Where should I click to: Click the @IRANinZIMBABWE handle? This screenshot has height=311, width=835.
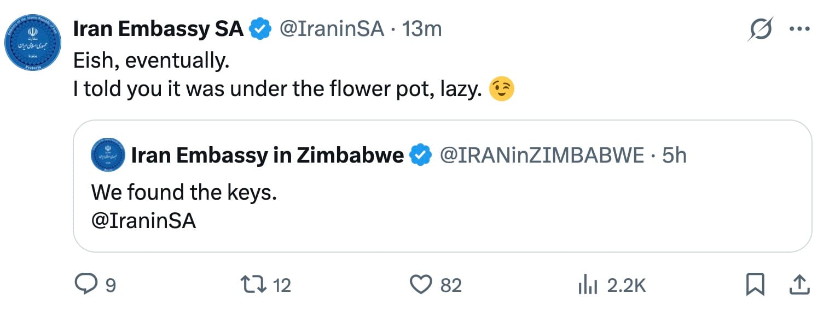[542, 157]
